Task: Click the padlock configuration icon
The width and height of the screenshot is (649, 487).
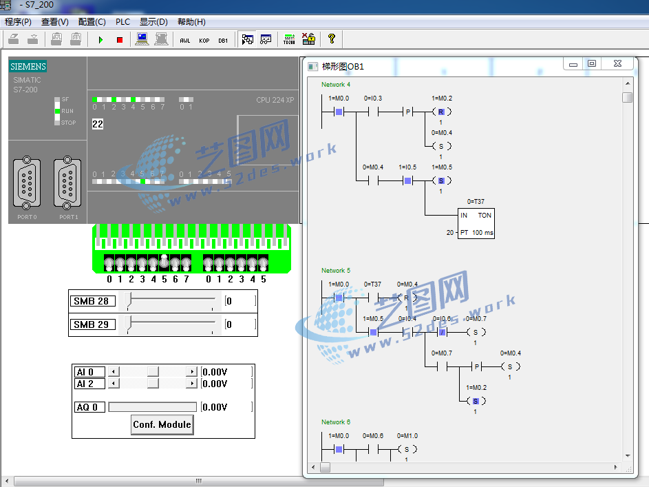Action: pos(308,39)
